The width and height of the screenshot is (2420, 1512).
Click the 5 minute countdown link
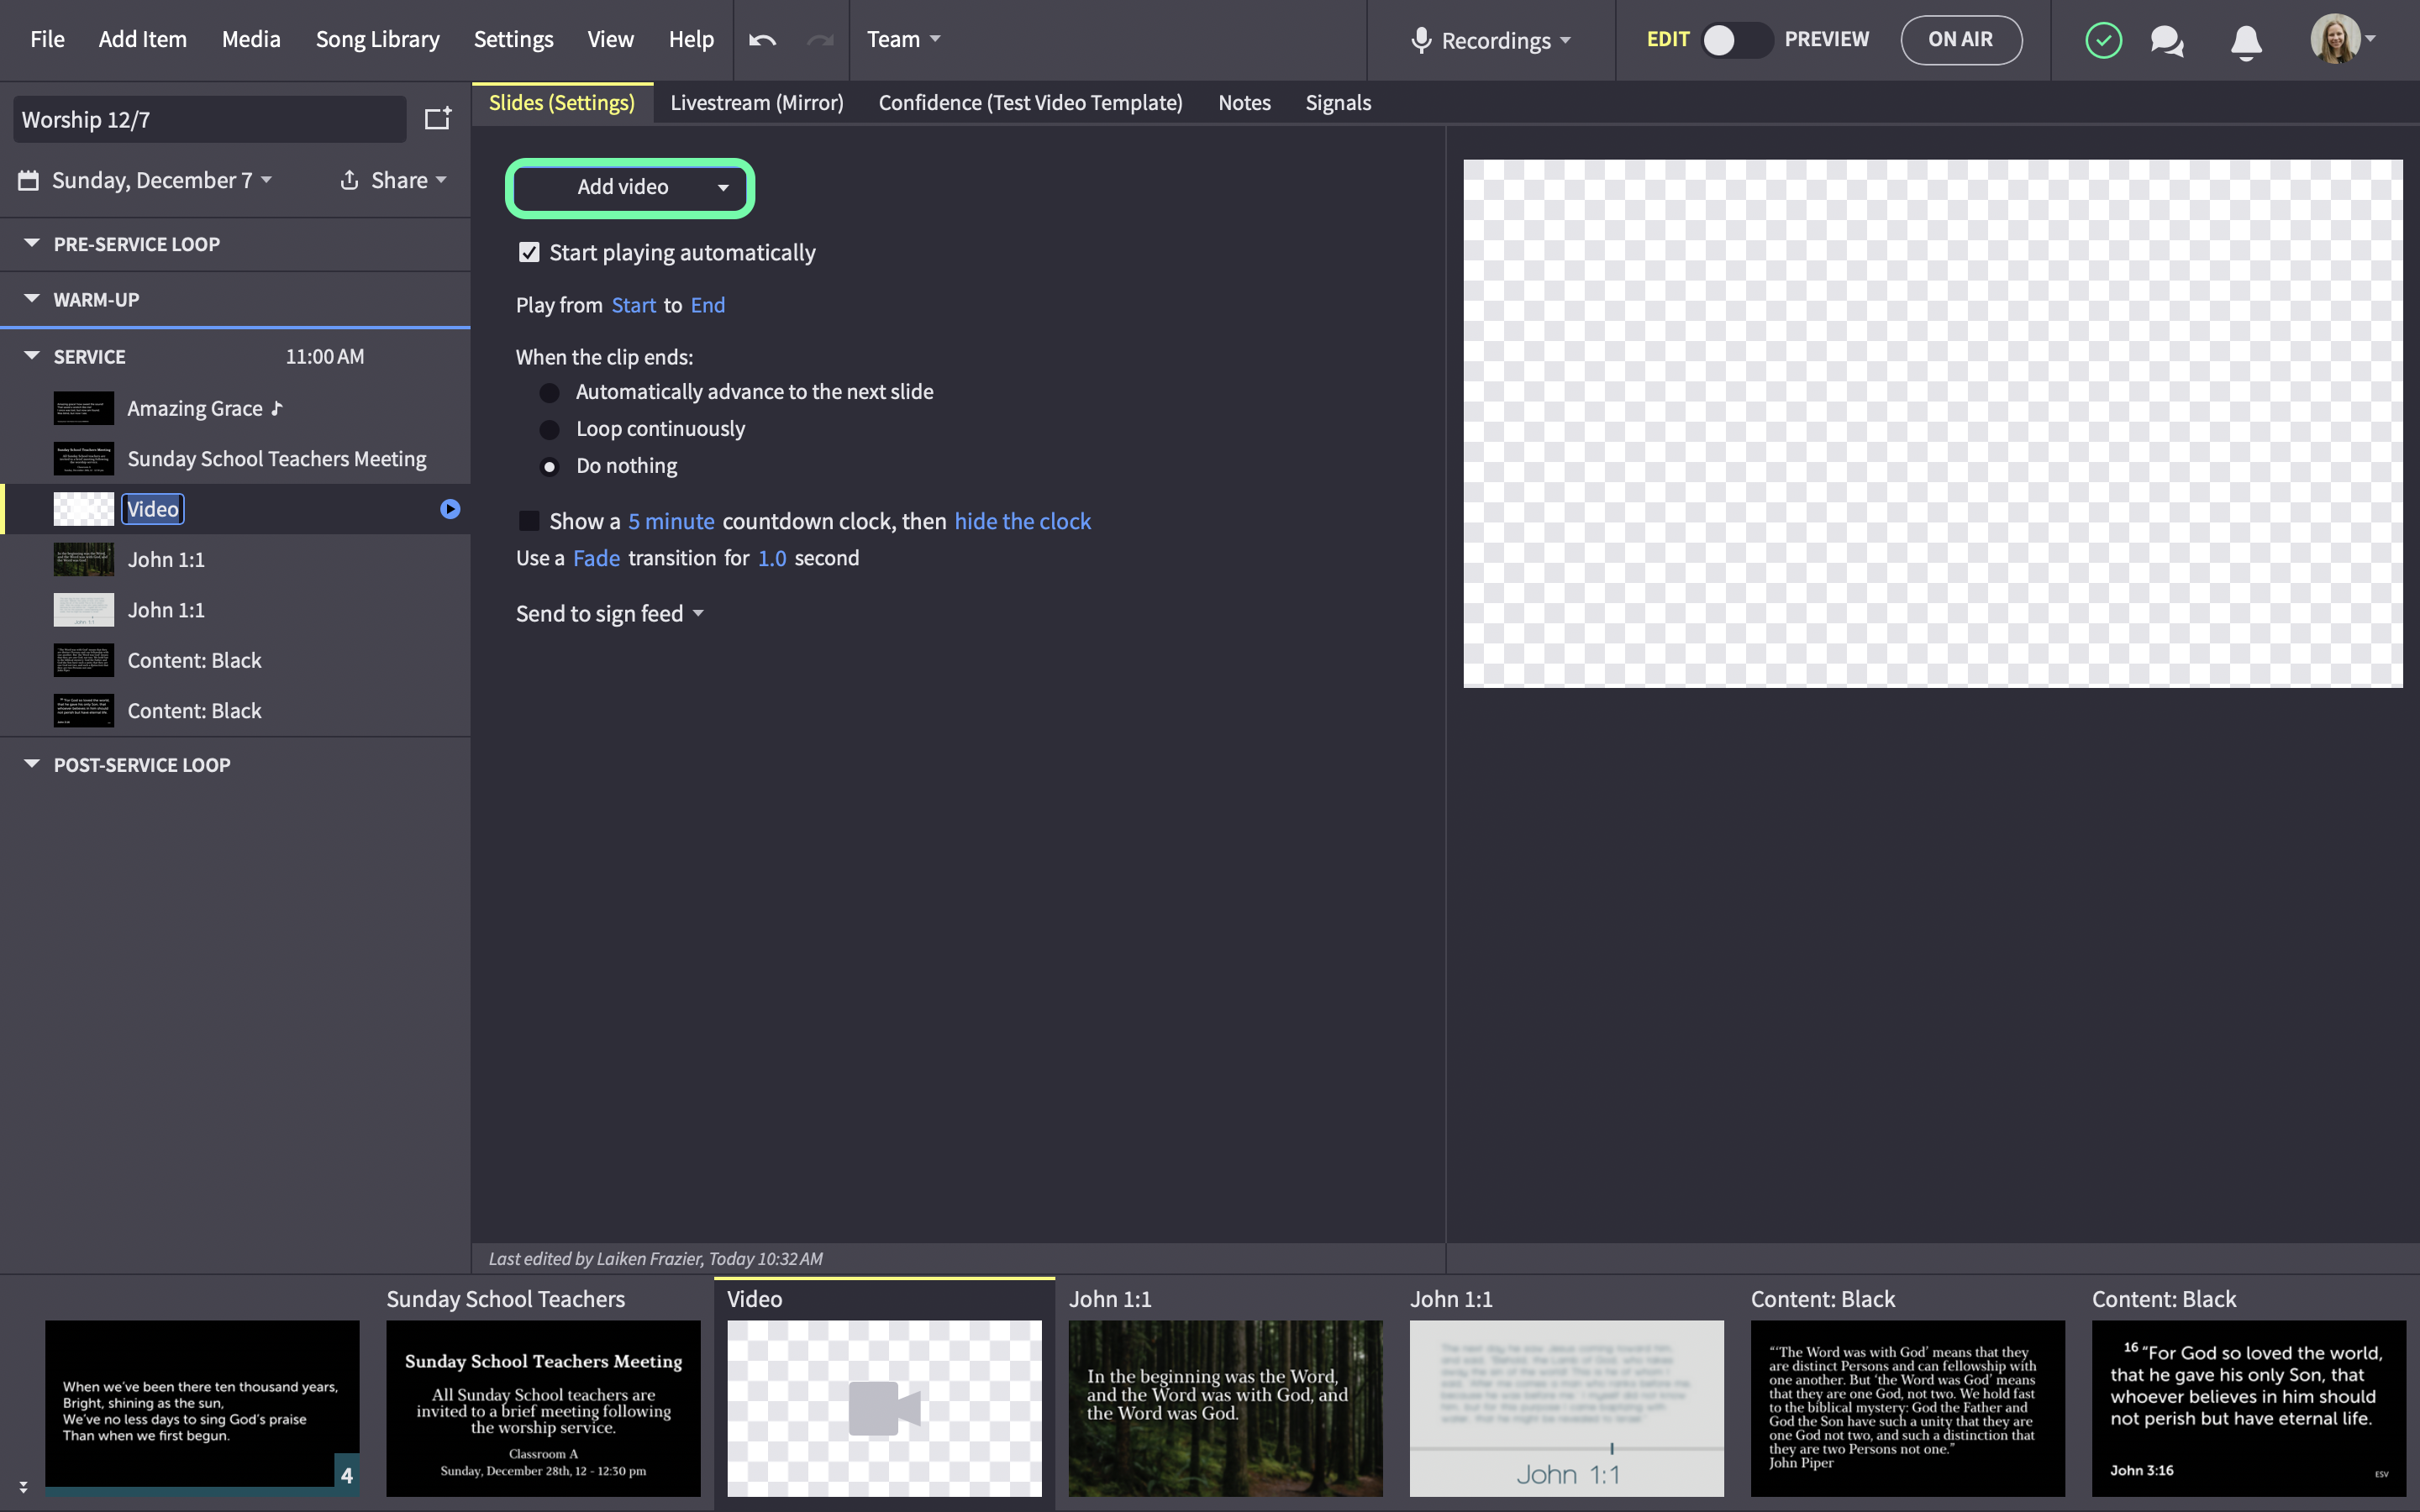click(671, 521)
